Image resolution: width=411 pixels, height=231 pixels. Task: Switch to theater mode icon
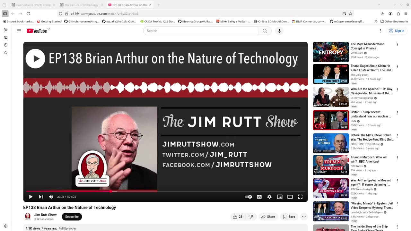click(290, 197)
